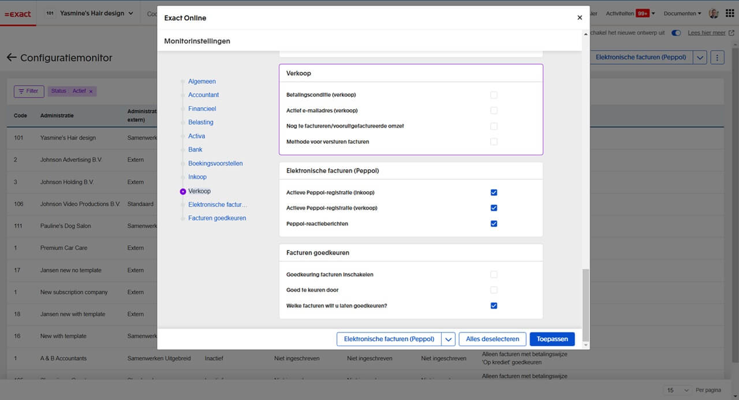
Task: Change the per page count dropdown
Action: point(678,390)
